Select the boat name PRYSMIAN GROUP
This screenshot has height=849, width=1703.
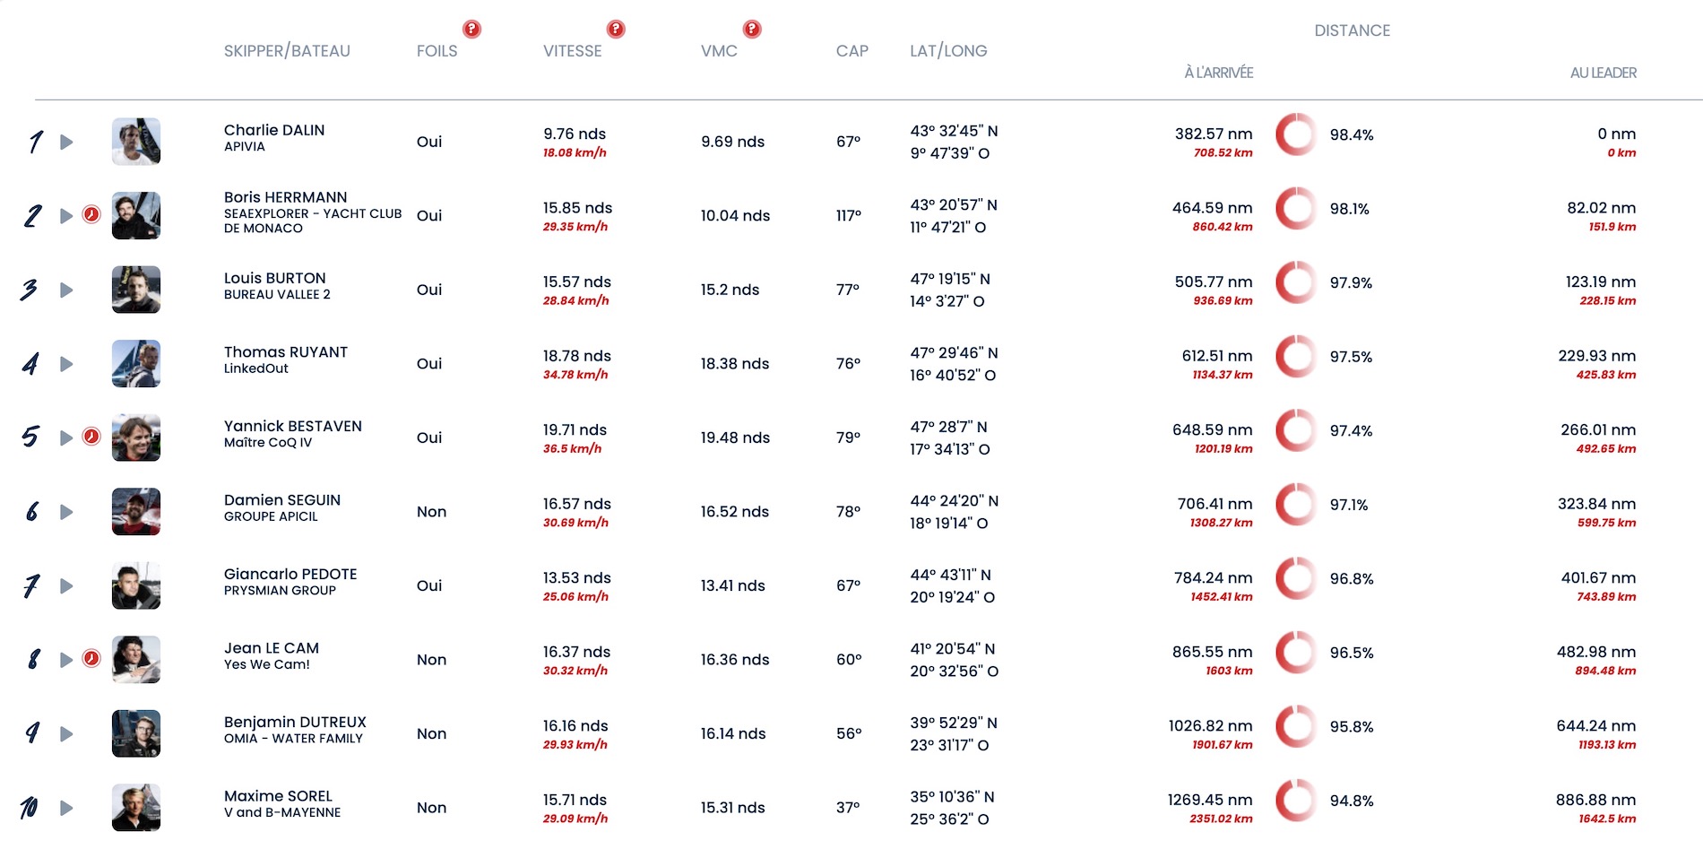(280, 591)
